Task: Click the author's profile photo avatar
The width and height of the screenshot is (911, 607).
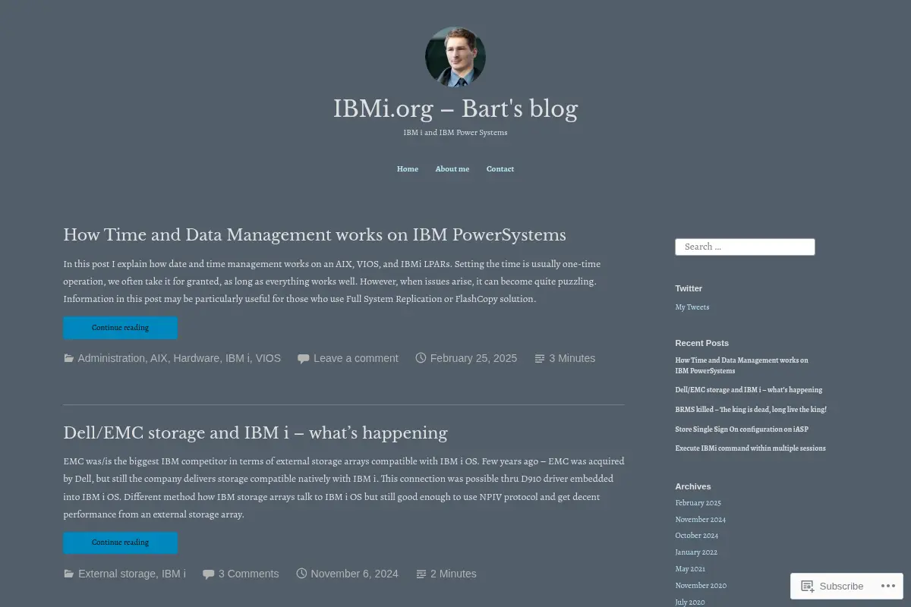Action: pyautogui.click(x=455, y=57)
